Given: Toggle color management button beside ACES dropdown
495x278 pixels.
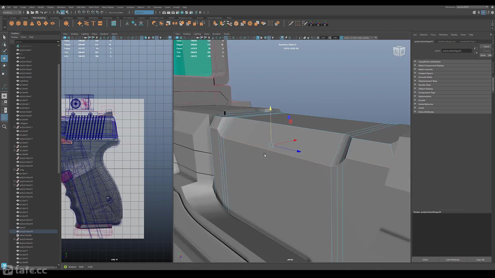Looking at the screenshot, I should pyautogui.click(x=342, y=38).
